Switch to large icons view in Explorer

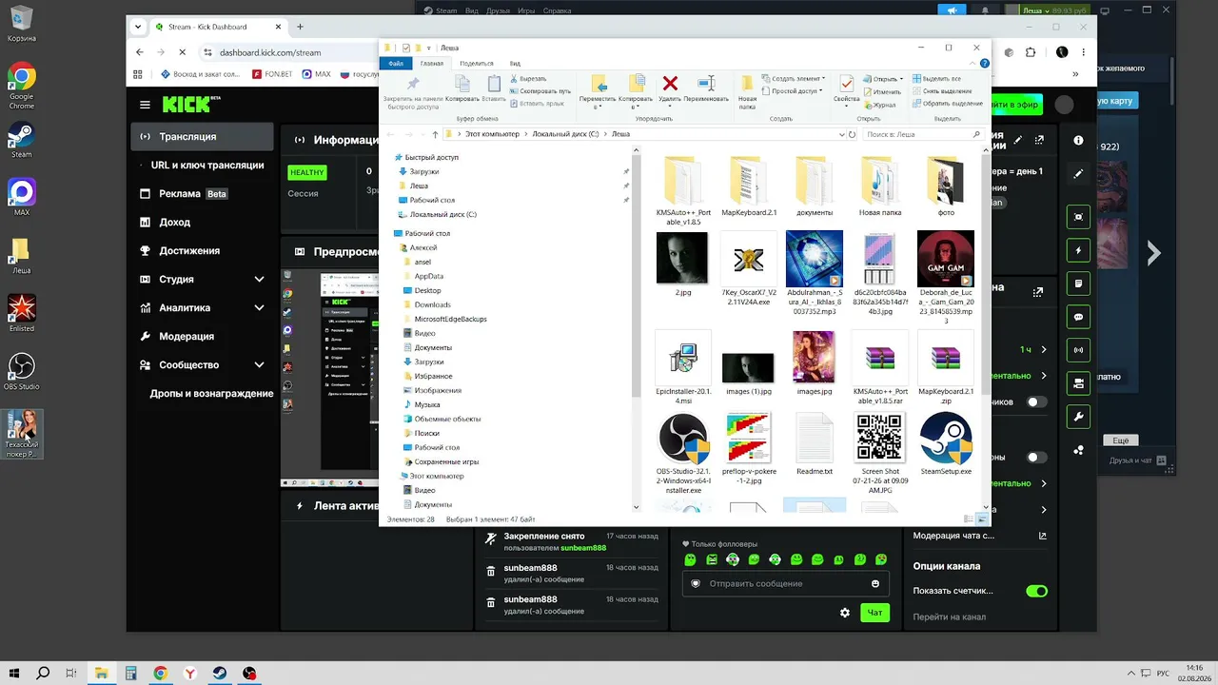(x=981, y=519)
